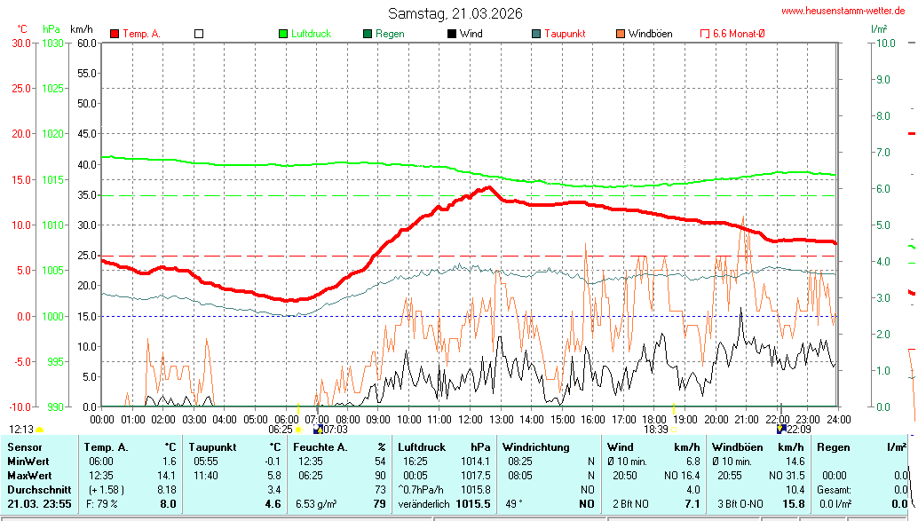Viewport: 918px width, 521px height.
Task: Click the 6.6 Monat-Ø legend bracket icon
Action: [x=705, y=34]
